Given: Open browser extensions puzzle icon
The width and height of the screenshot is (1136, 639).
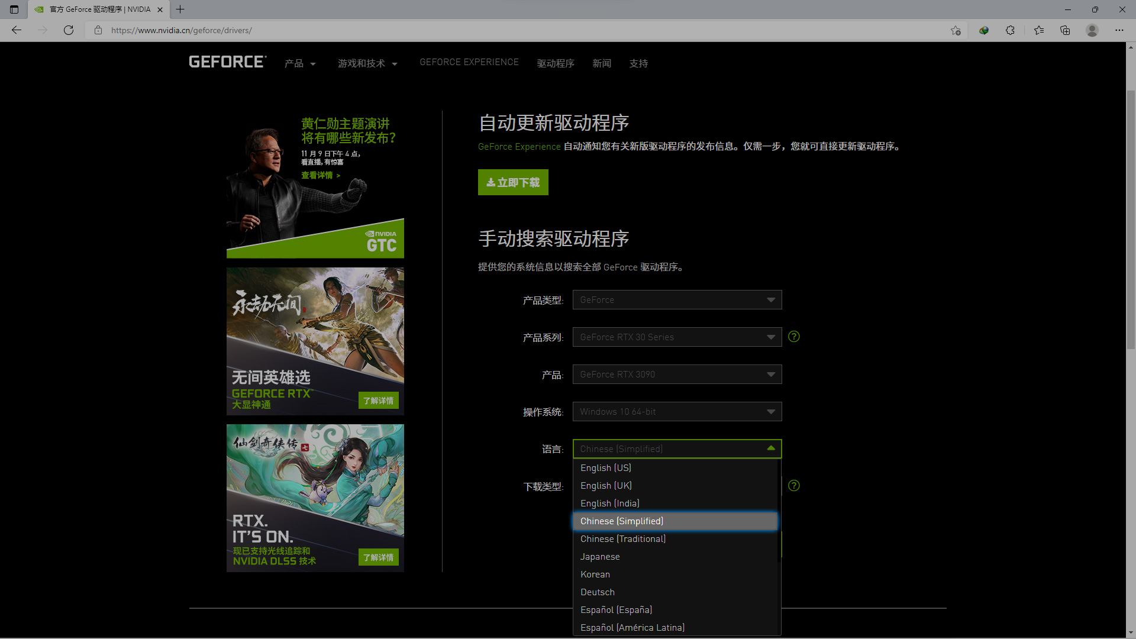Looking at the screenshot, I should 1010,30.
